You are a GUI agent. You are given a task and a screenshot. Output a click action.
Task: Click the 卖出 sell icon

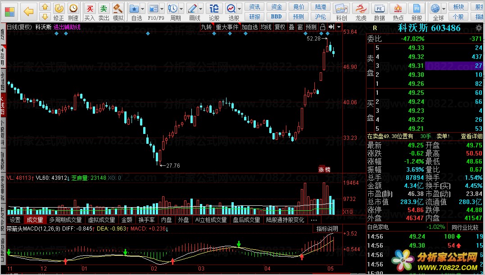point(104,9)
